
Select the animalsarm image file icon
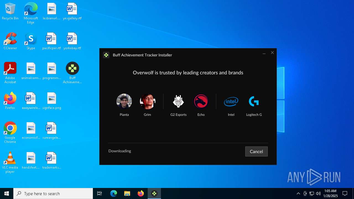tap(31, 71)
